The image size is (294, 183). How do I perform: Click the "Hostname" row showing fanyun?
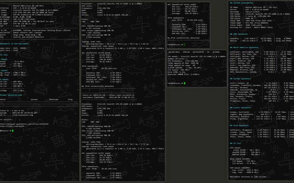[x=244, y=12]
